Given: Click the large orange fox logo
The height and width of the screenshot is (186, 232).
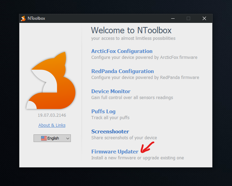Looking at the screenshot, I should click(51, 80).
